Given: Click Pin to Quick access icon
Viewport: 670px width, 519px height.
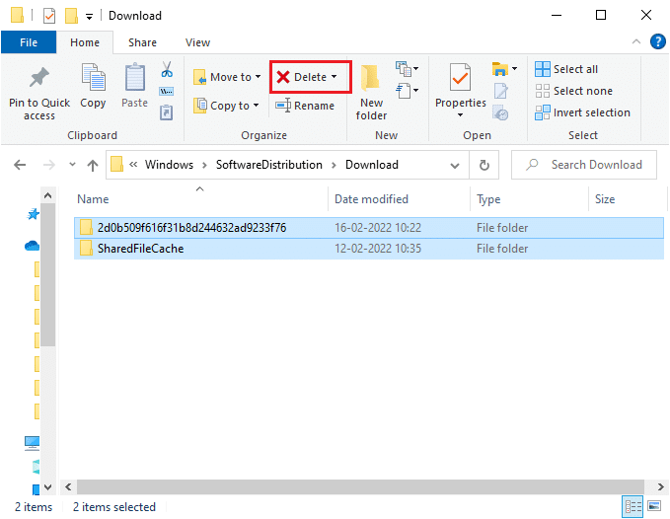Looking at the screenshot, I should pos(38,78).
